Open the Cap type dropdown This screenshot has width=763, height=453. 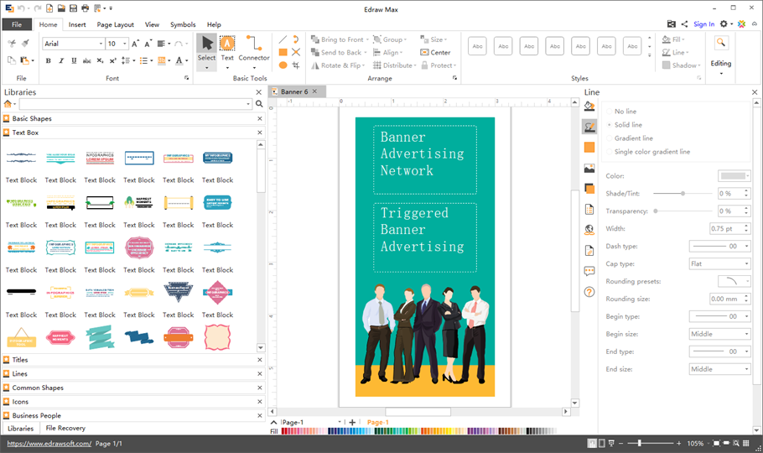click(719, 263)
